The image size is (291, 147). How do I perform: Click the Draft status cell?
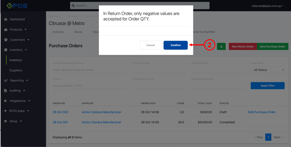coord(223,112)
